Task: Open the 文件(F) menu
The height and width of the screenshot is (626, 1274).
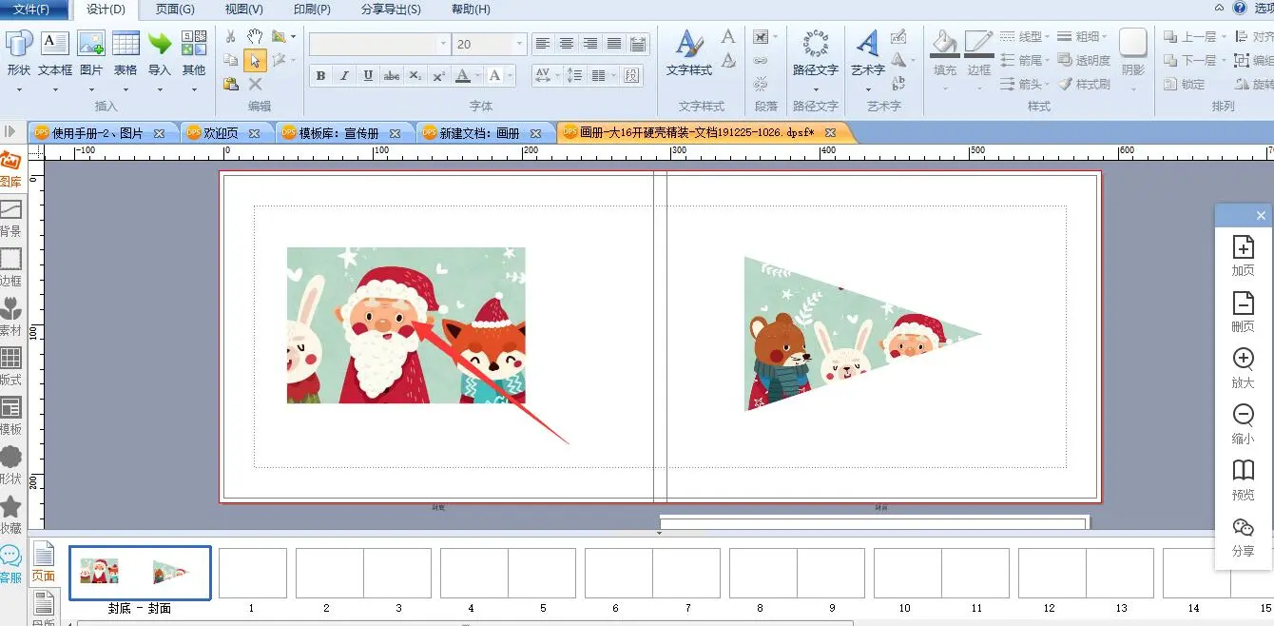Action: (x=32, y=10)
